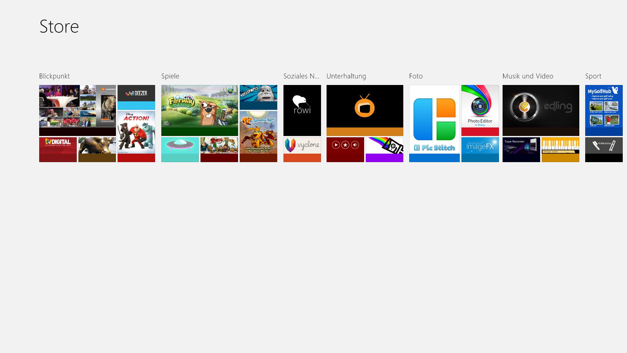Open the rowi app tile
627x353 pixels.
pyautogui.click(x=302, y=110)
